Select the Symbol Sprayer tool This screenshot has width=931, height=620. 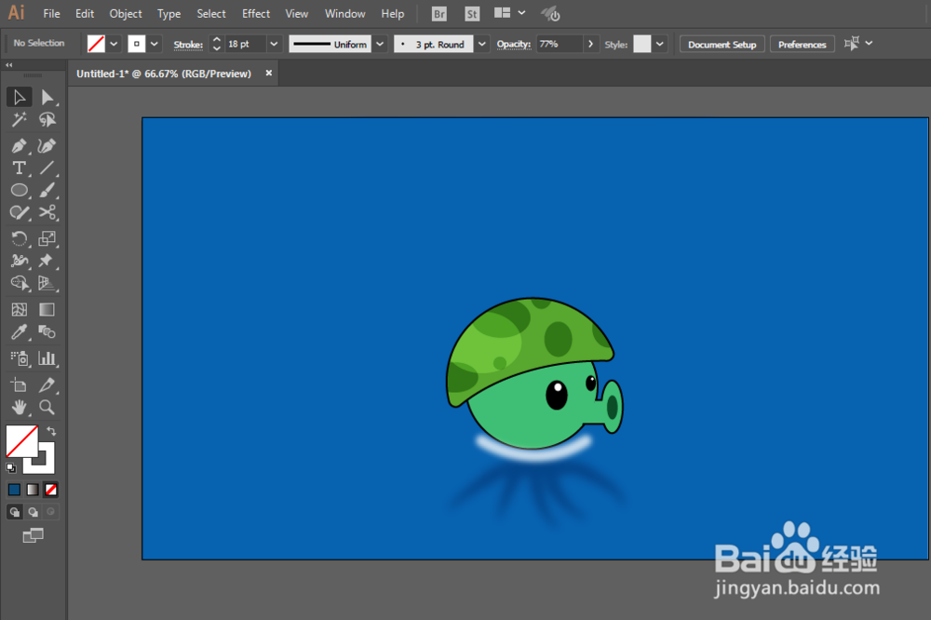[19, 358]
